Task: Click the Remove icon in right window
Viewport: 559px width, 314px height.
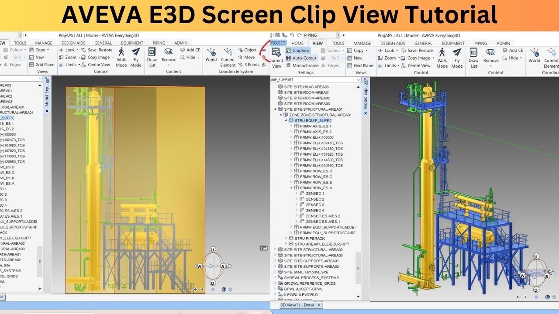Action: click(x=491, y=52)
